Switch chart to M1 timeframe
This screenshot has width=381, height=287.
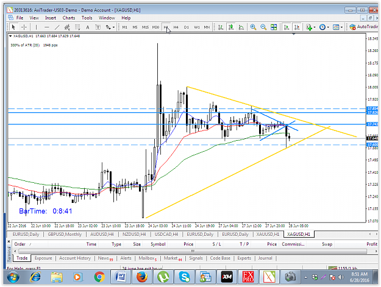click(124, 27)
